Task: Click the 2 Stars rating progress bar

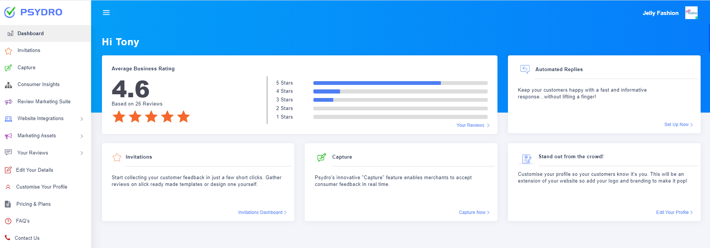Action: (400, 108)
